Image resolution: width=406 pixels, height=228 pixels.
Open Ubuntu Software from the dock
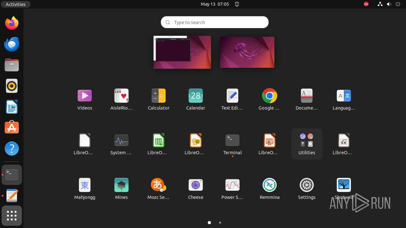[12, 128]
